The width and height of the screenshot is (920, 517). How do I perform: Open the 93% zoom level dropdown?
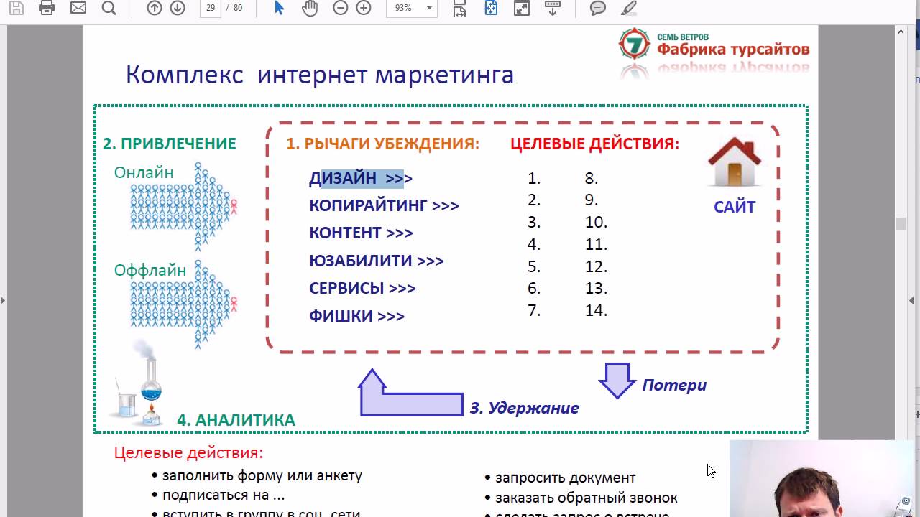pyautogui.click(x=413, y=8)
